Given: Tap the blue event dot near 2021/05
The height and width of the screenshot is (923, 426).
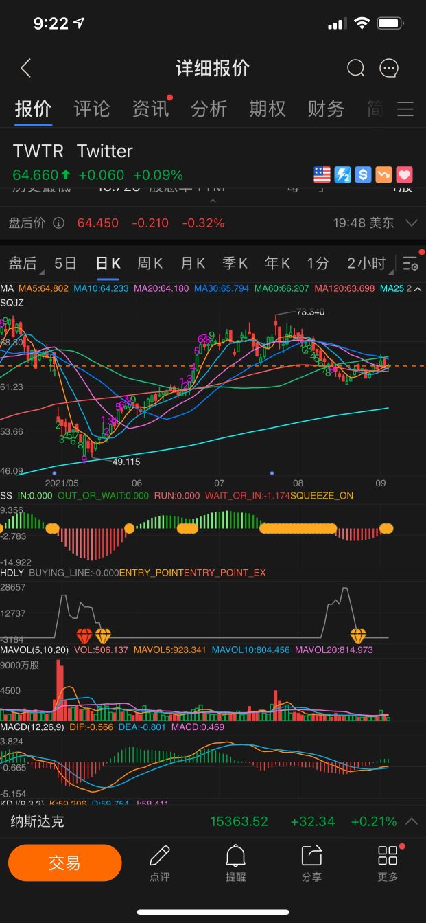Looking at the screenshot, I should [54, 473].
